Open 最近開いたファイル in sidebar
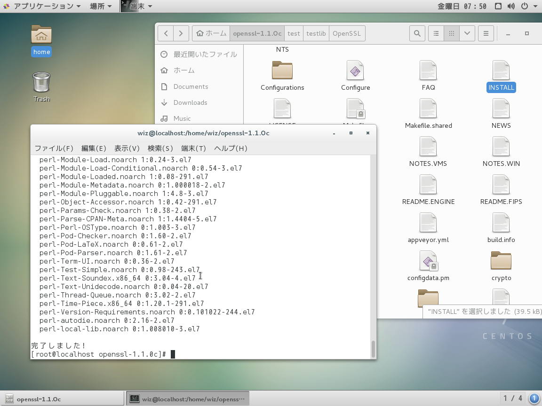 click(199, 54)
